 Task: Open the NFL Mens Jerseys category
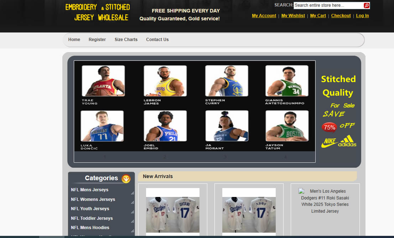click(x=90, y=190)
